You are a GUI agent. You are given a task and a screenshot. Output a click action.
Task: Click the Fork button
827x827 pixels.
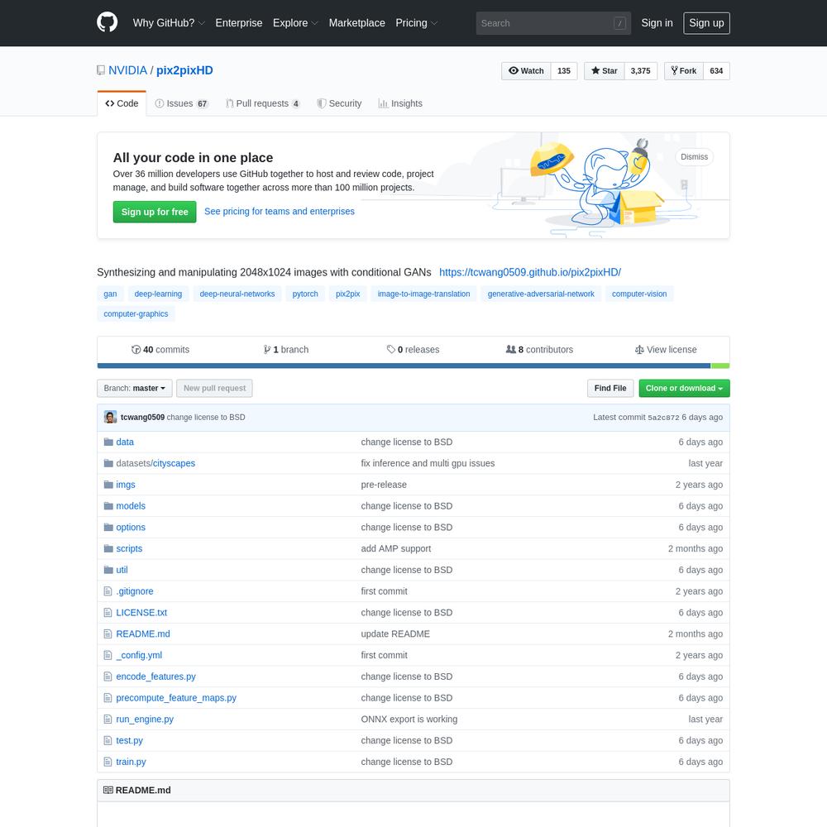coord(684,70)
